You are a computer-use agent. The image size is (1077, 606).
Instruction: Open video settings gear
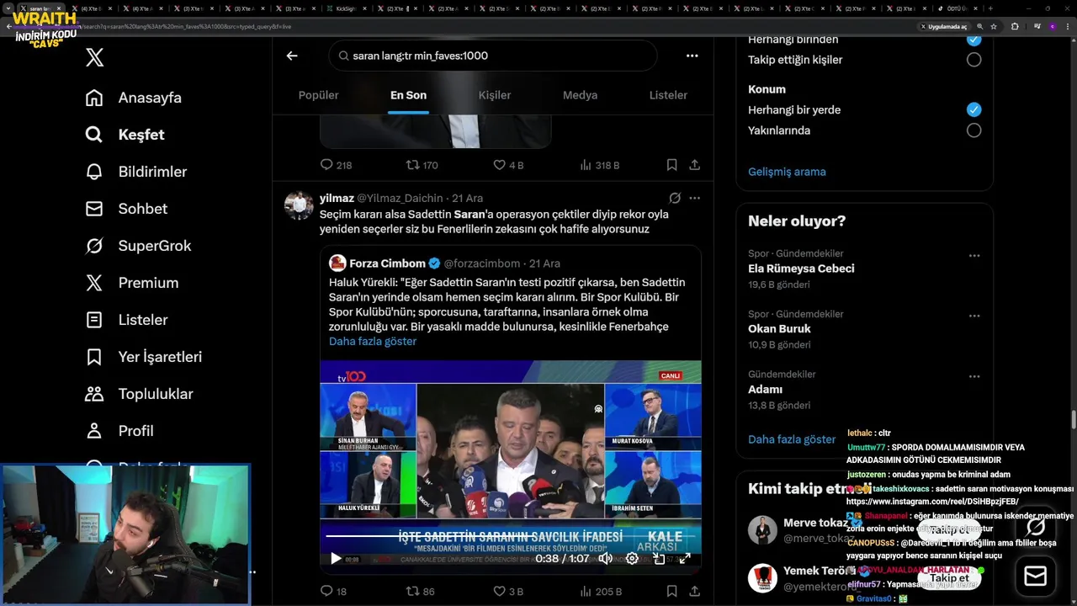(x=632, y=558)
